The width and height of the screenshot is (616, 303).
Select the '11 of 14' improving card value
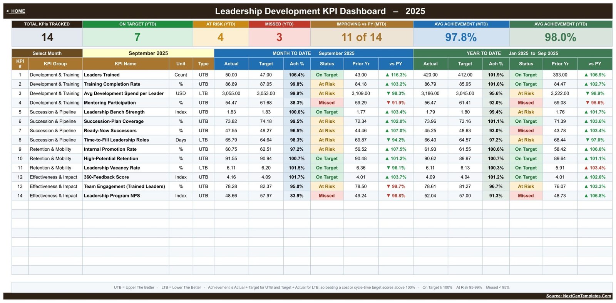point(362,37)
